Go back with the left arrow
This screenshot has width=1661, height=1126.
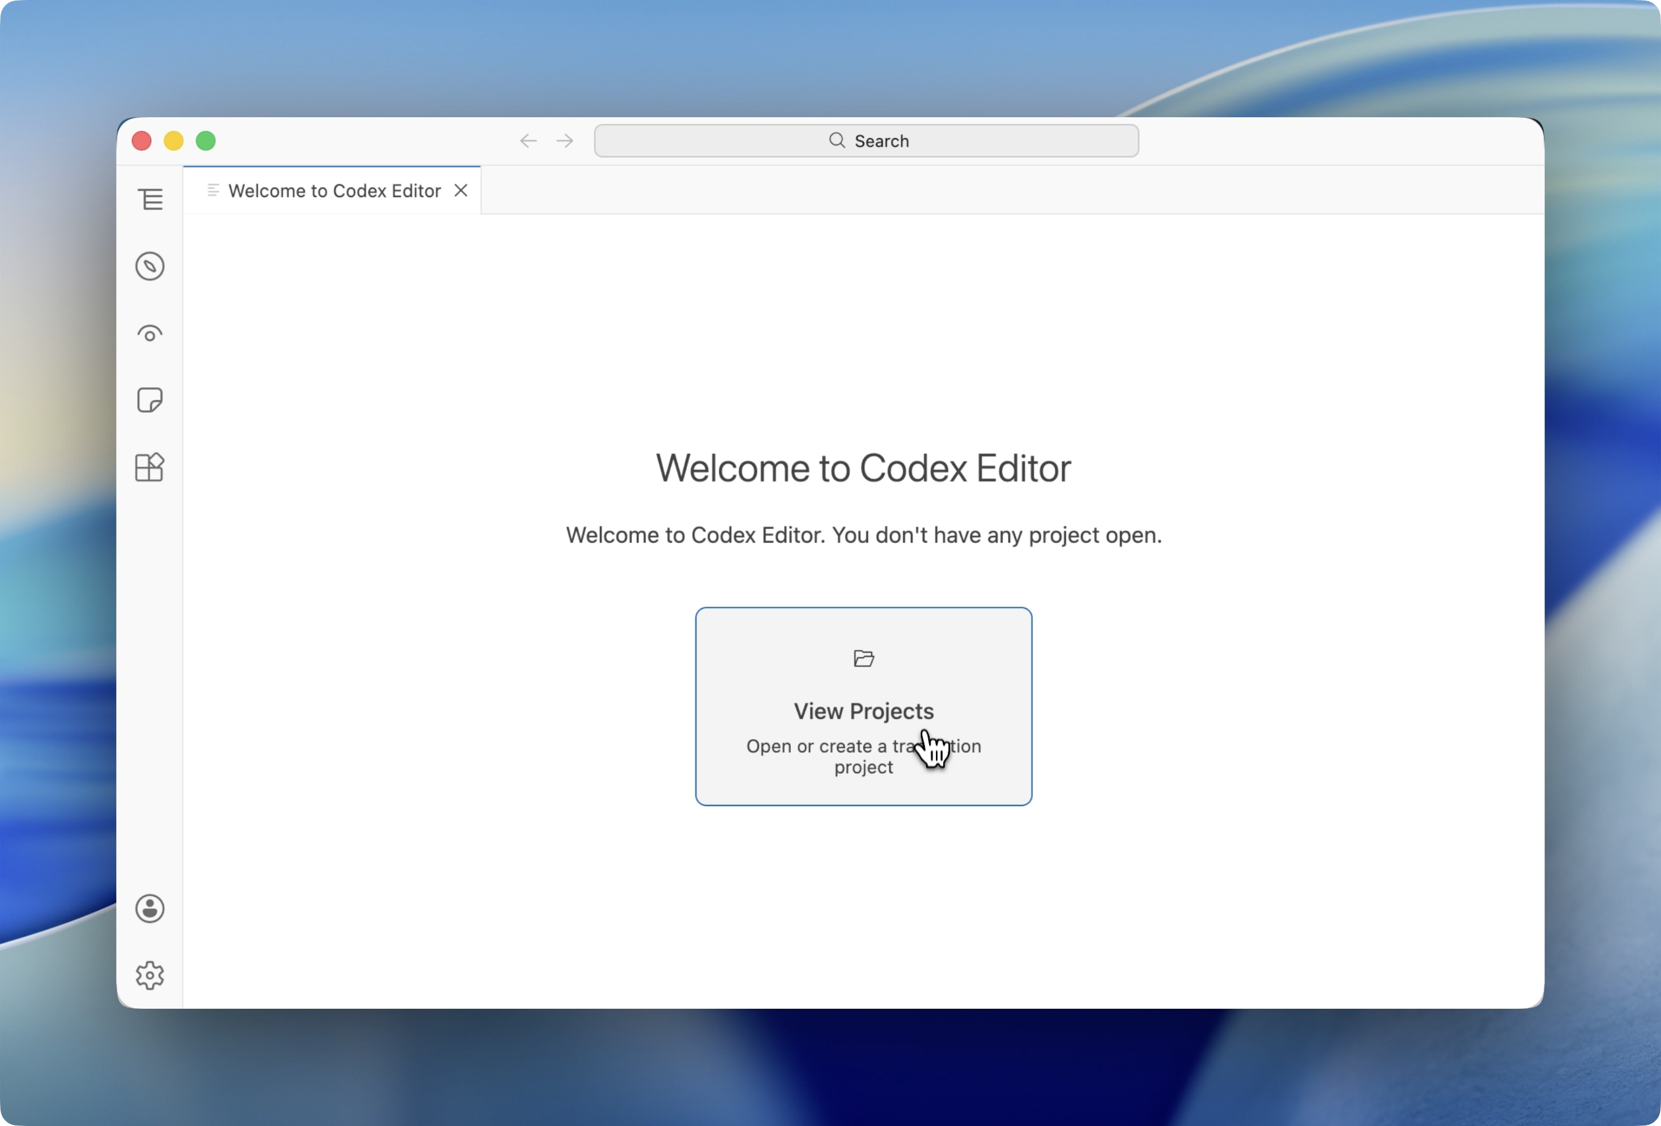528,140
